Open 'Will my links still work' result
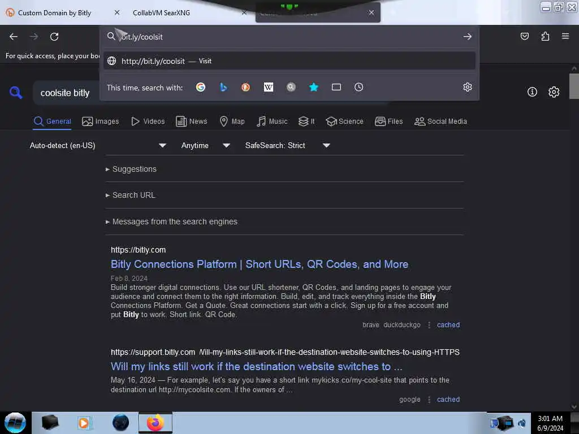This screenshot has height=434, width=579. (256, 366)
